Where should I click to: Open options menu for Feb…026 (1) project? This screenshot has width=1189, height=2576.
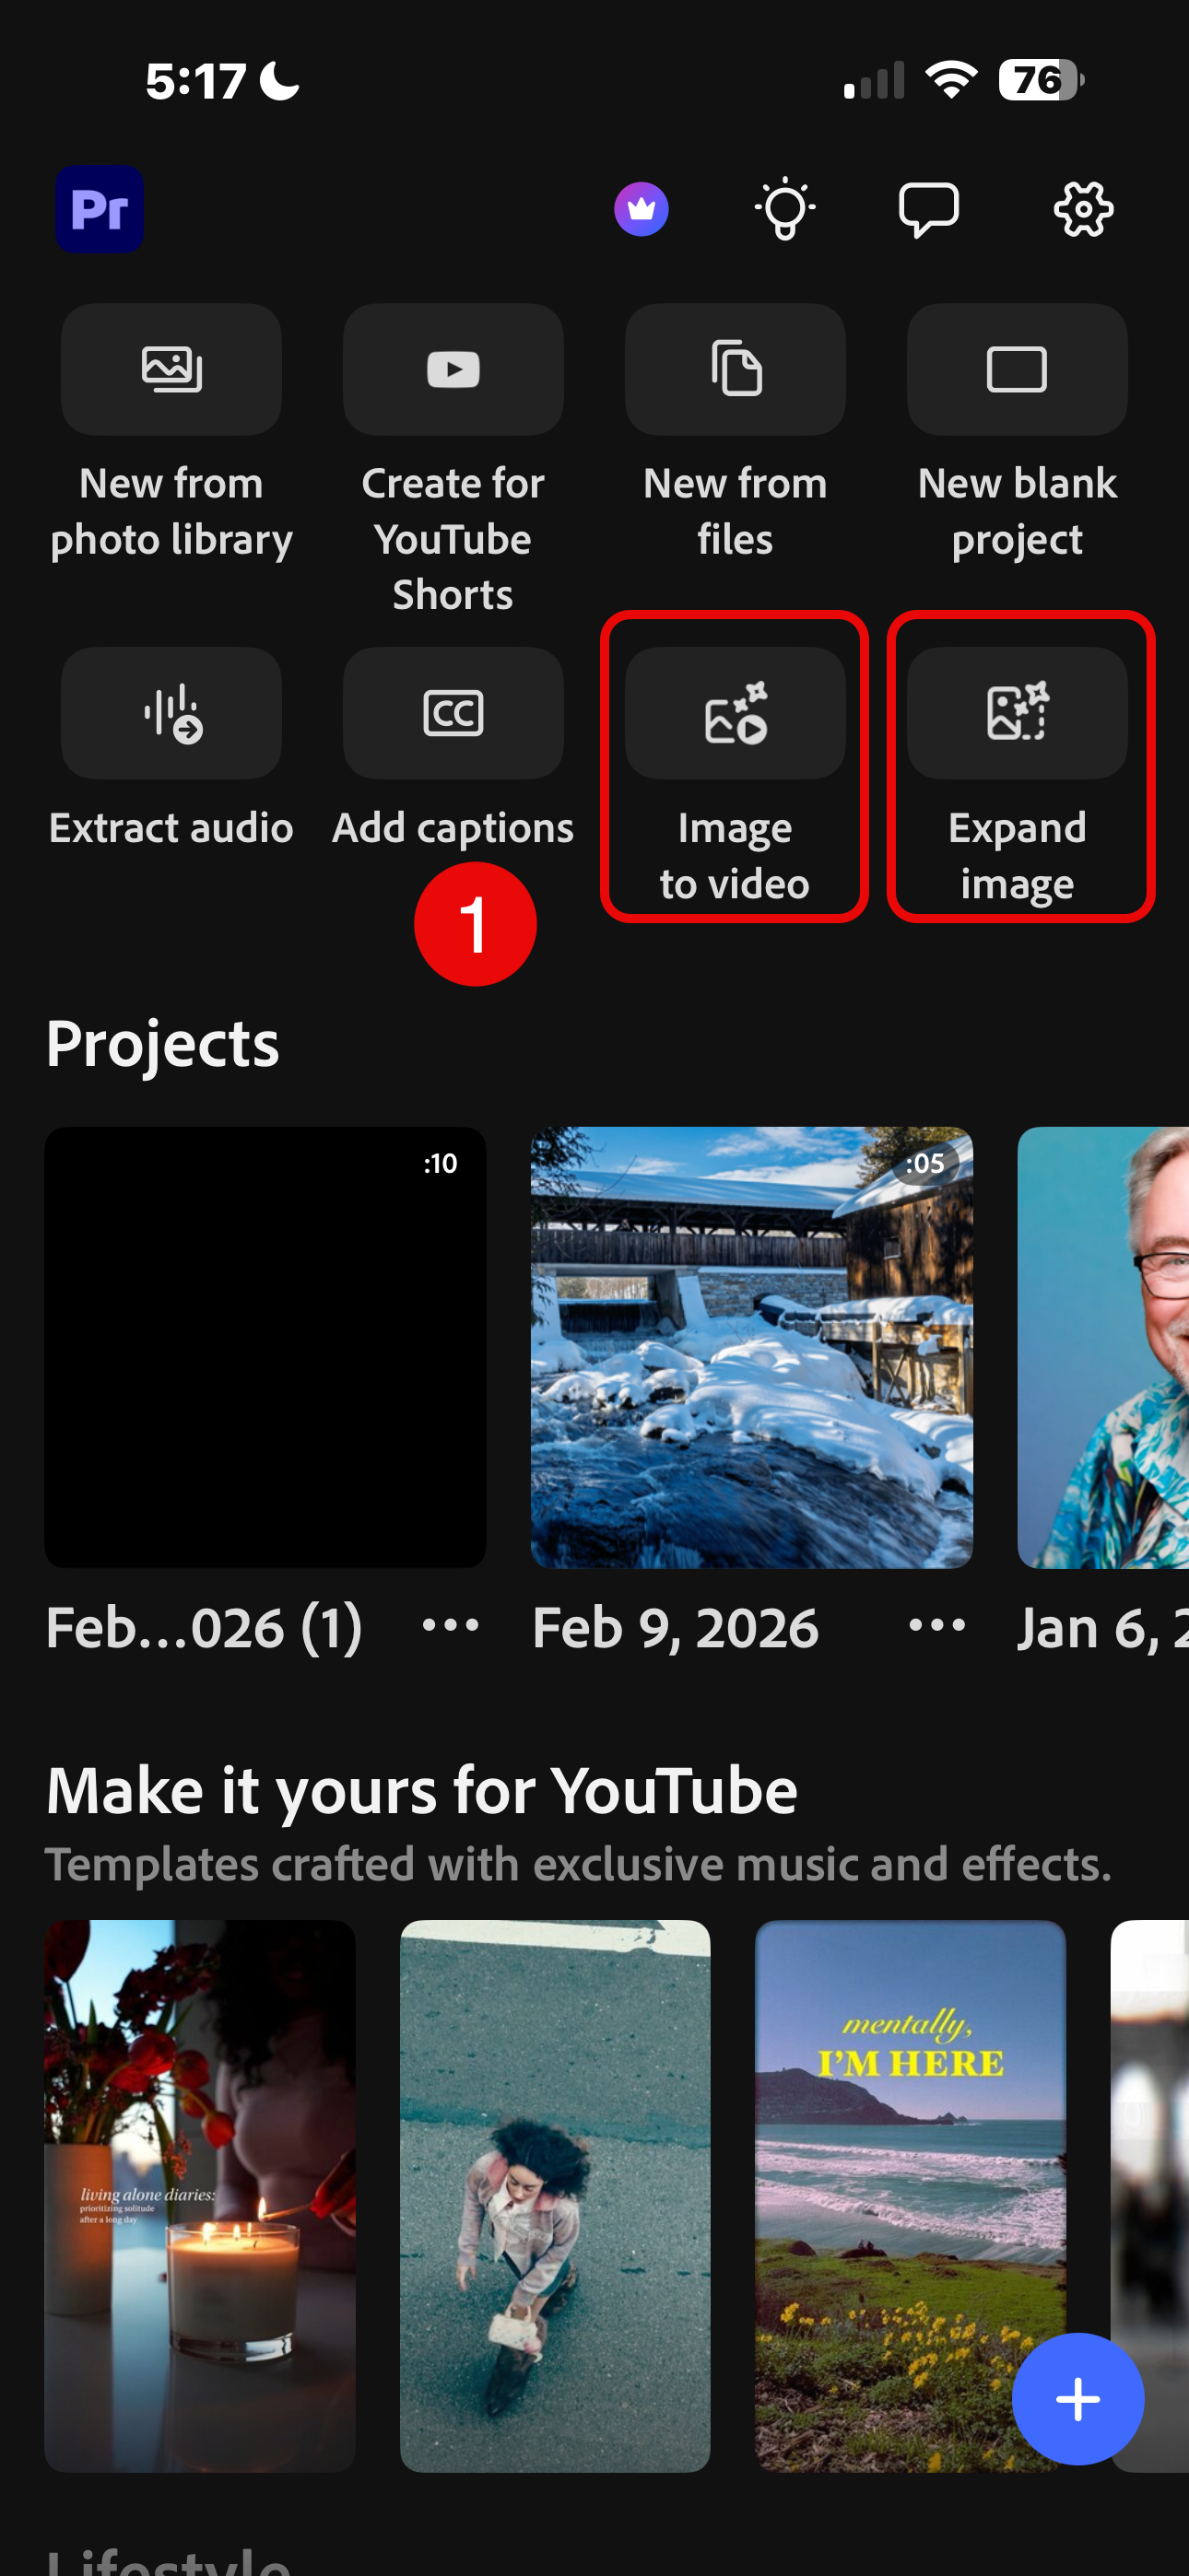click(451, 1625)
